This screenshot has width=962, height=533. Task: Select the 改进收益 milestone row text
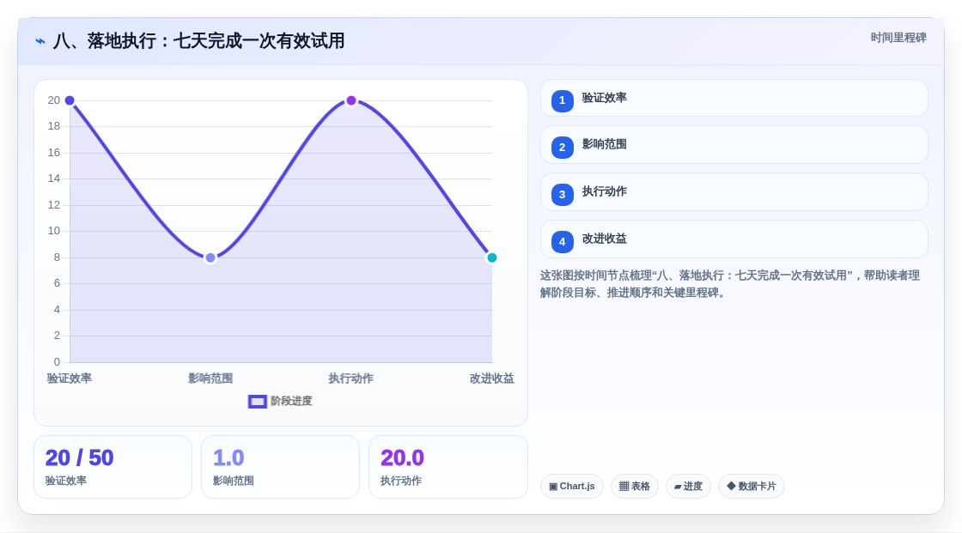[x=605, y=239]
